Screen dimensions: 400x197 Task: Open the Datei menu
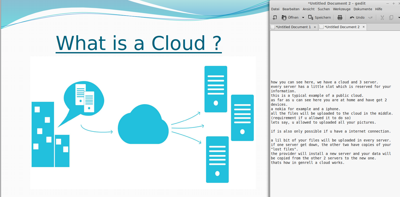[275, 9]
